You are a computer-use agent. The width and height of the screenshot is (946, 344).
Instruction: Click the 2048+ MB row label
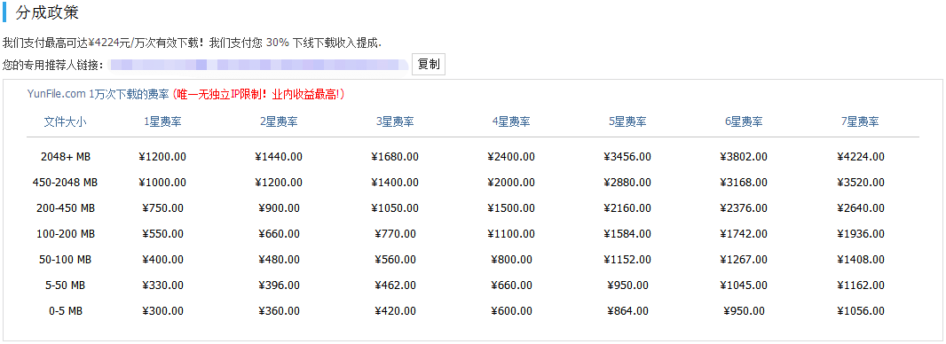pyautogui.click(x=65, y=157)
